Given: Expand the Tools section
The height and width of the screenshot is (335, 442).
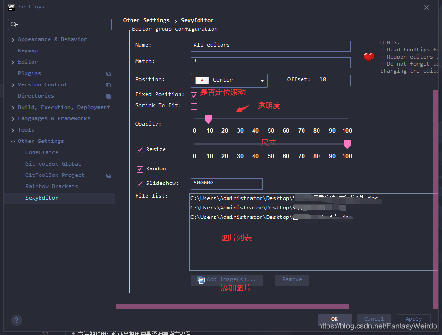Looking at the screenshot, I should pos(13,130).
